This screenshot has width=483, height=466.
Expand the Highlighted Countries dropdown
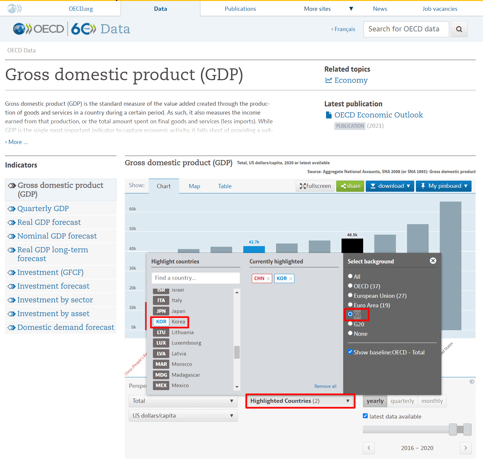pyautogui.click(x=300, y=401)
